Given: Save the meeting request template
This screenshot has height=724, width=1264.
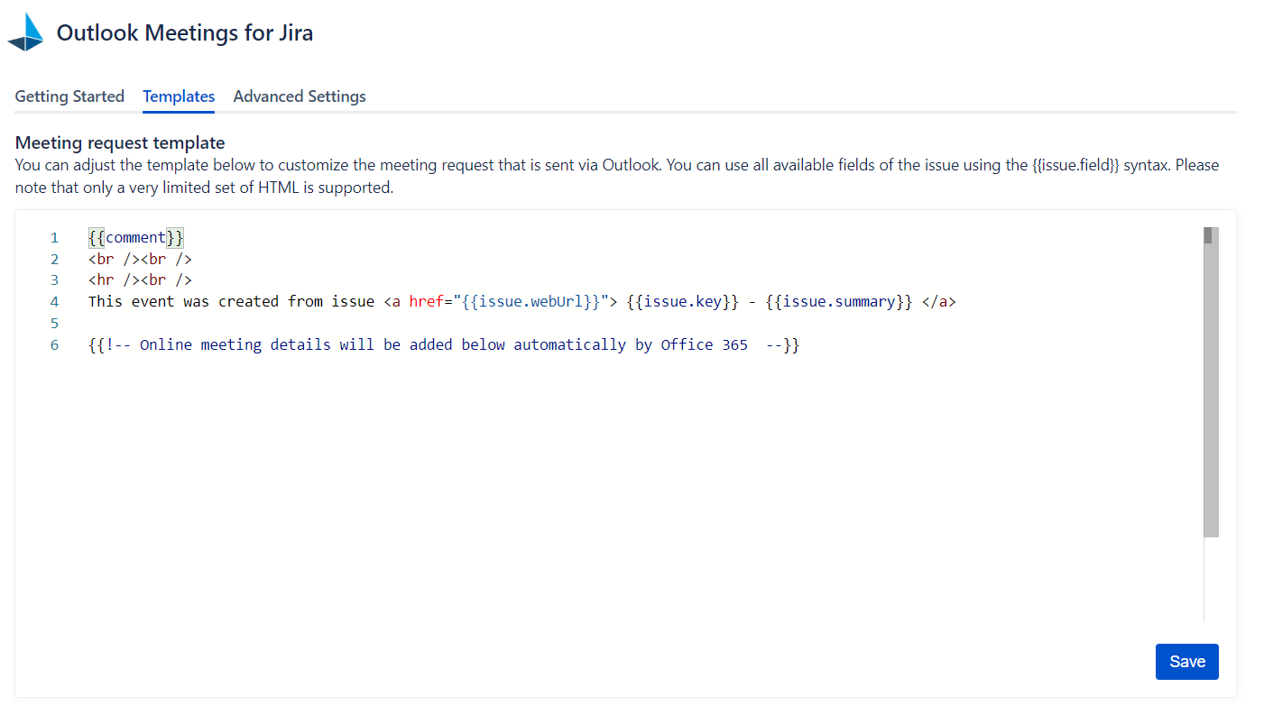Looking at the screenshot, I should 1186,662.
